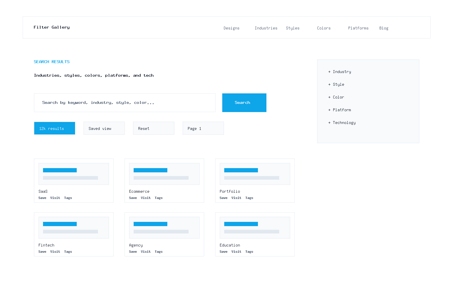Expand the Style filter group

(x=336, y=84)
